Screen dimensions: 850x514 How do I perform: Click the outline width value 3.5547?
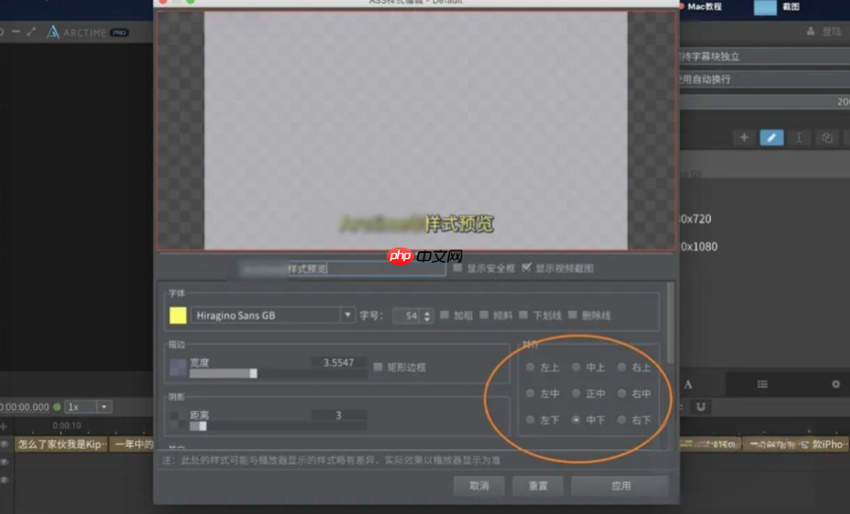pyautogui.click(x=338, y=362)
